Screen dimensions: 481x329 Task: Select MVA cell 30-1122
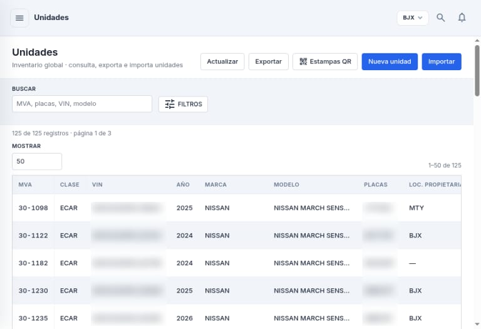pyautogui.click(x=33, y=236)
